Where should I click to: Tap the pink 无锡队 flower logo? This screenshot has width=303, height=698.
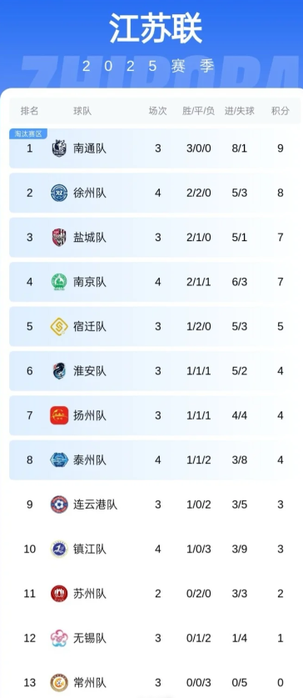[59, 638]
